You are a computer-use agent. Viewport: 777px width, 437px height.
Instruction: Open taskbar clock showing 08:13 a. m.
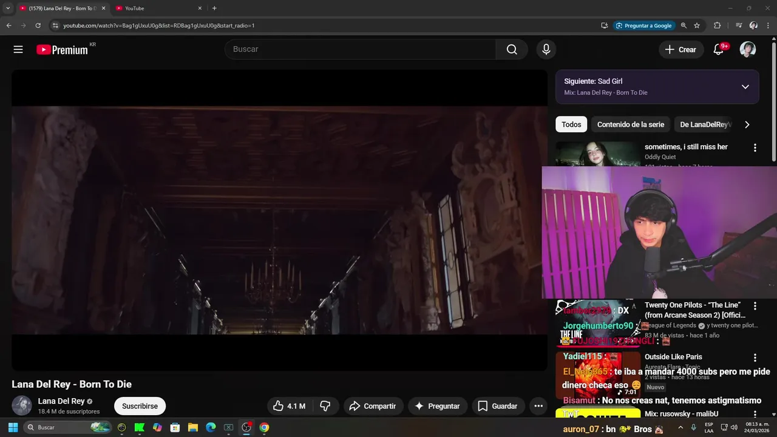757,427
